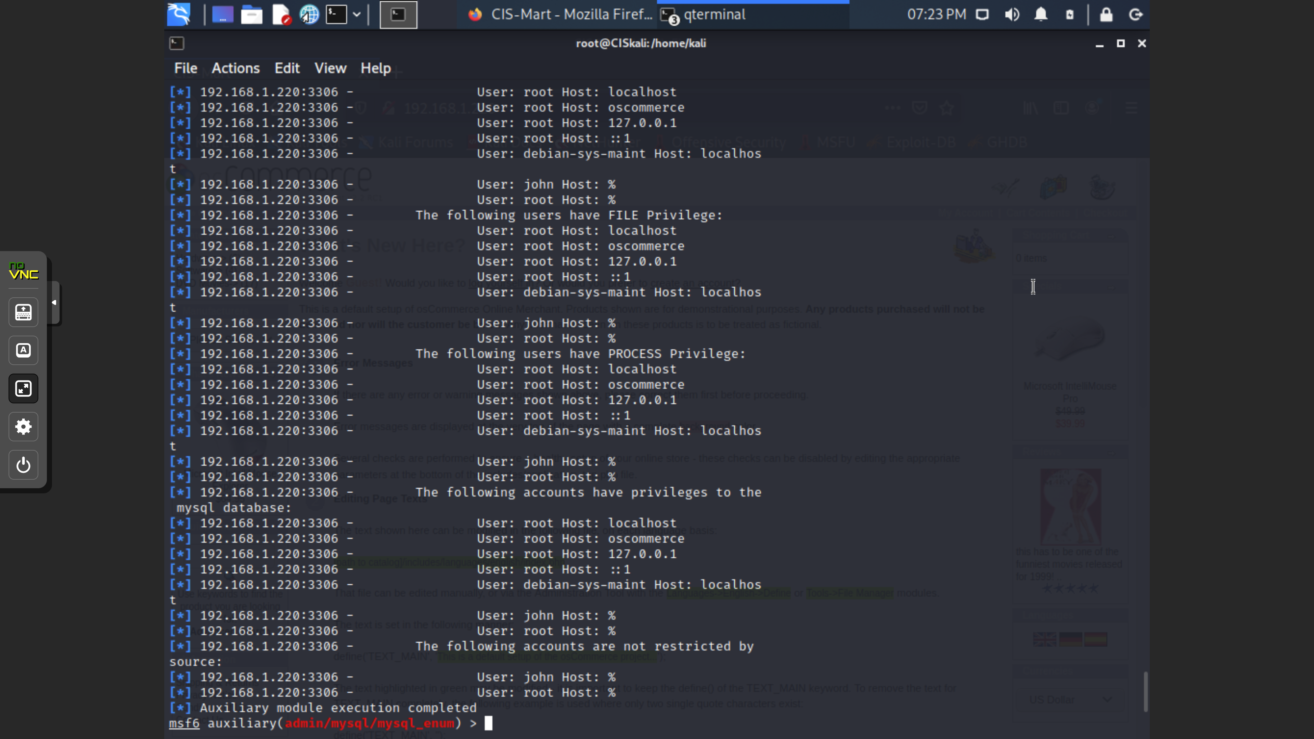Click 'The following users have PROCESS Privilege:' line
The height and width of the screenshot is (739, 1314).
(x=580, y=354)
